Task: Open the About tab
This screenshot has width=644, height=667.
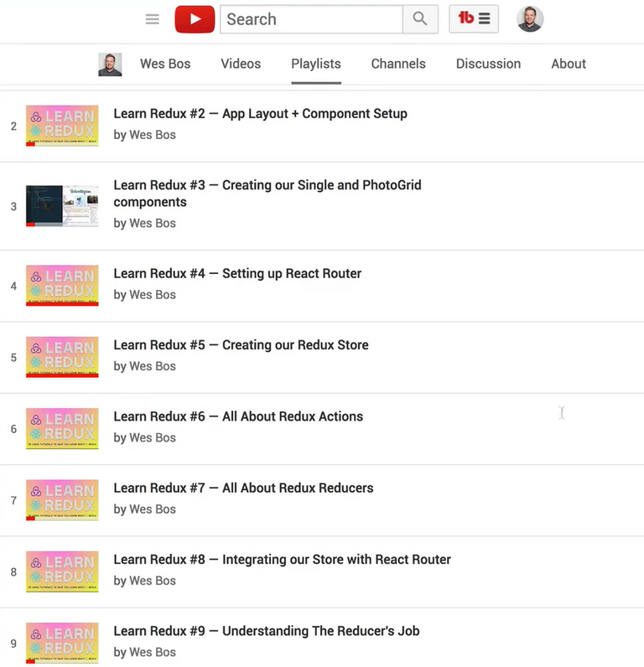Action: click(x=569, y=64)
